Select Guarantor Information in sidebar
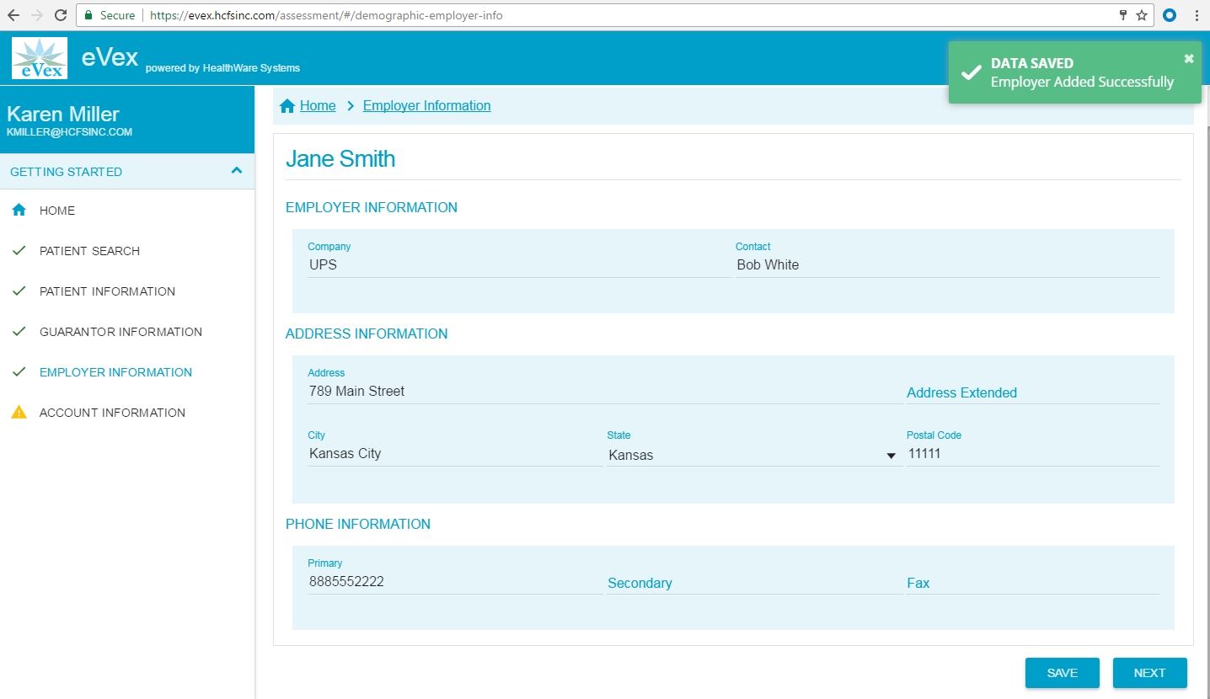This screenshot has width=1210, height=699. tap(120, 332)
